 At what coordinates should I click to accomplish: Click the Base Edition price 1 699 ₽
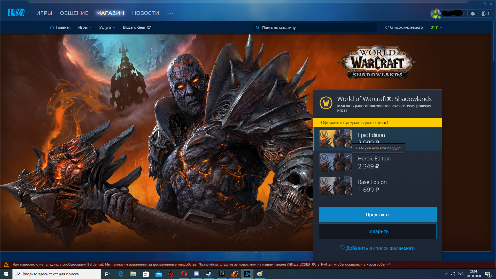[x=368, y=190]
